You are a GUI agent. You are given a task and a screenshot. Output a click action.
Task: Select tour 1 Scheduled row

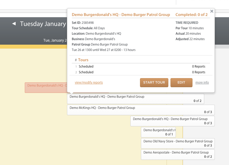pyautogui.click(x=141, y=66)
